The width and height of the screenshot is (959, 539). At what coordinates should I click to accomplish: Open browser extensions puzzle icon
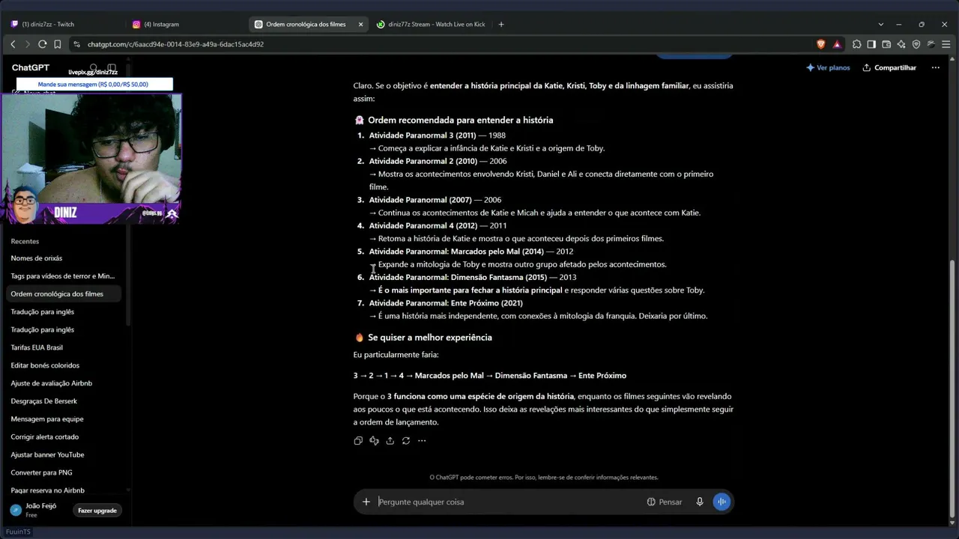(857, 44)
